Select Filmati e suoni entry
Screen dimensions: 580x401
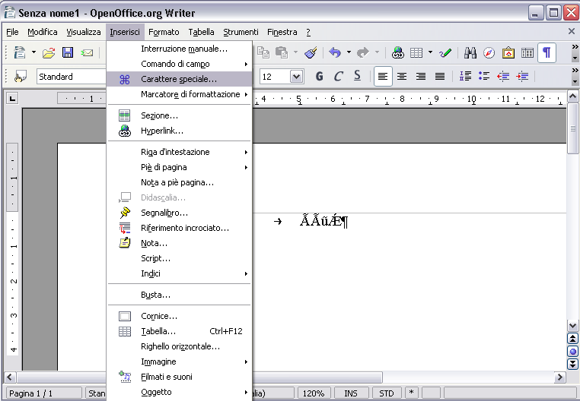tap(180, 377)
